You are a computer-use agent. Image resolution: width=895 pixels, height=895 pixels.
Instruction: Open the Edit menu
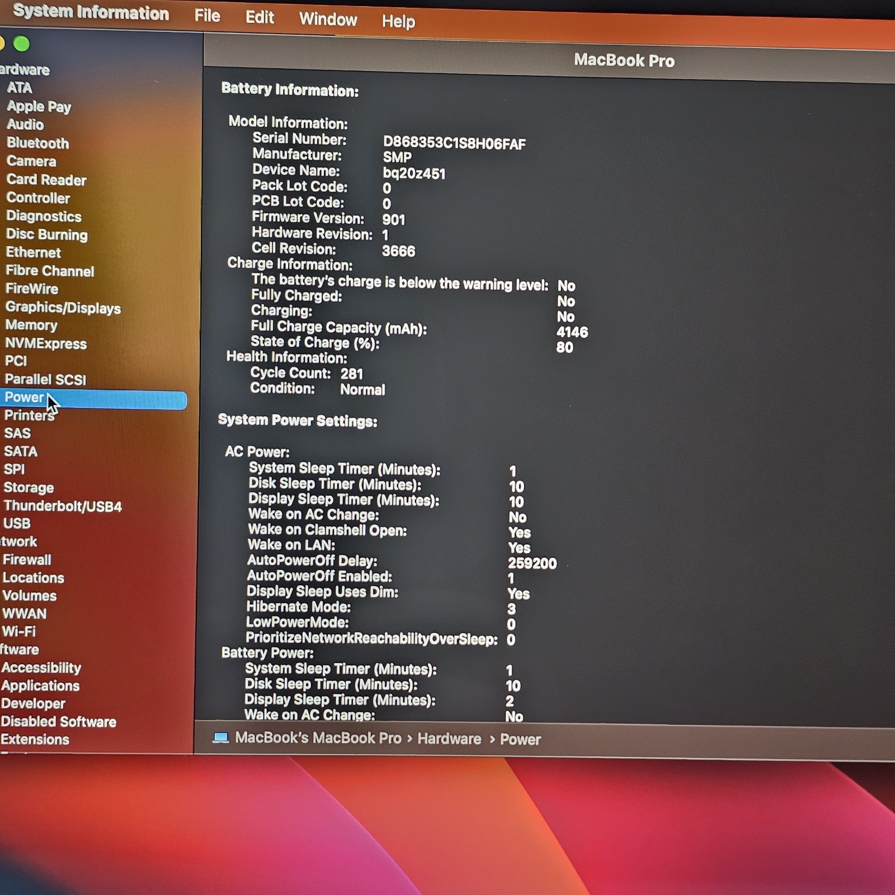pos(260,17)
